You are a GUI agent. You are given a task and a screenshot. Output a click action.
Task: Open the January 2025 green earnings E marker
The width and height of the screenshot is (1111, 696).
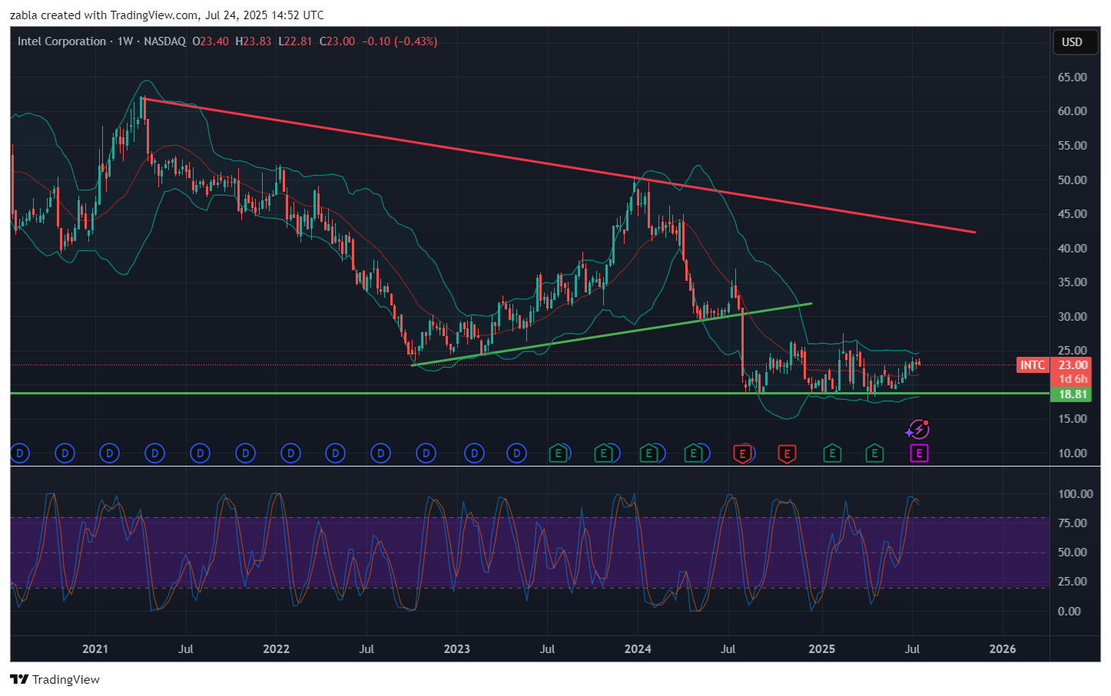831,454
